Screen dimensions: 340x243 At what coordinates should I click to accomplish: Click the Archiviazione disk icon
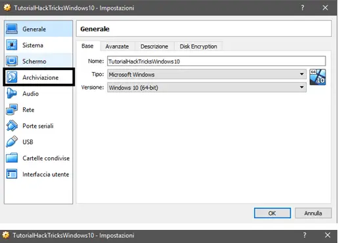(12, 77)
